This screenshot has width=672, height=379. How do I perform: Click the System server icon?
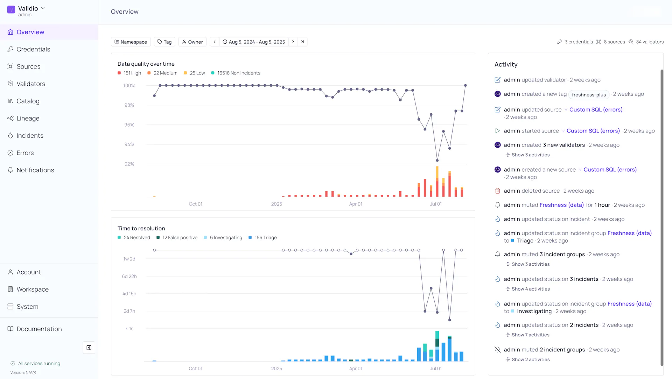(10, 307)
